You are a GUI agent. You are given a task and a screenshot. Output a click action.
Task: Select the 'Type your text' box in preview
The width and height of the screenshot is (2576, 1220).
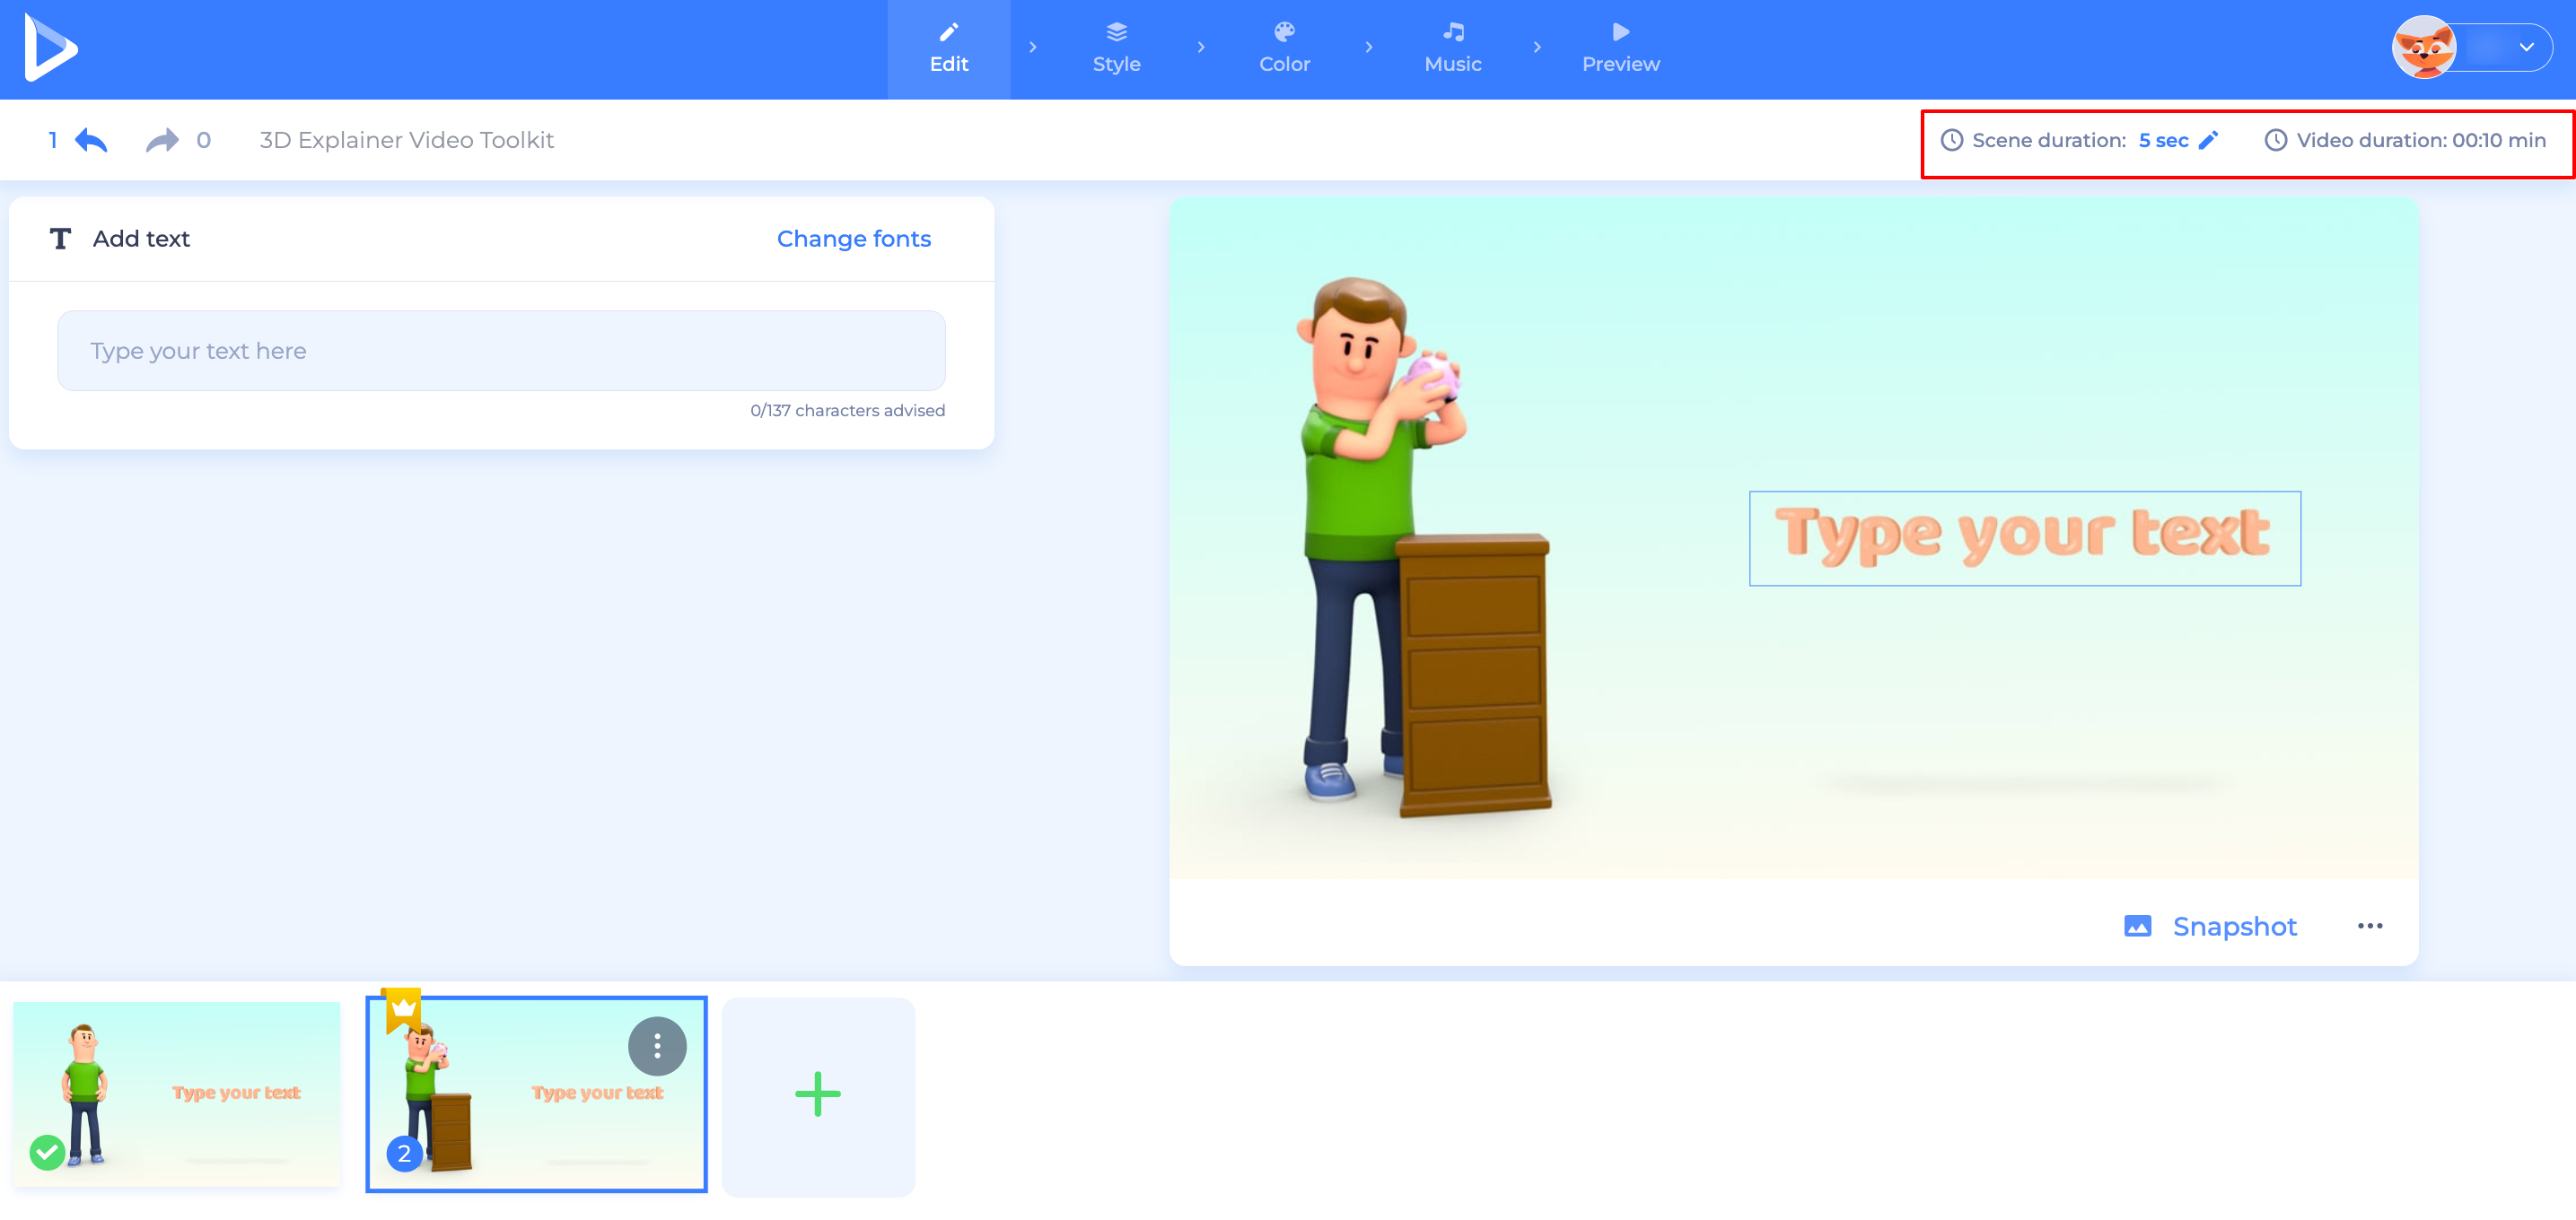click(2024, 538)
